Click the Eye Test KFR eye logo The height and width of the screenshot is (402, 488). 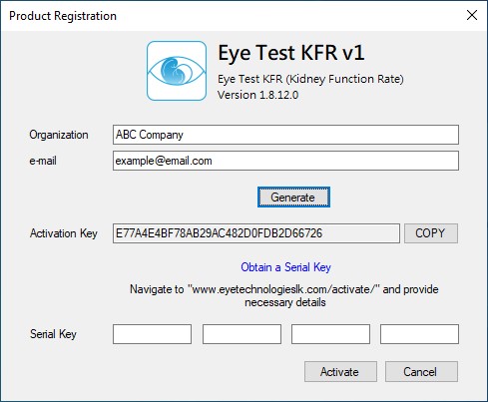177,71
